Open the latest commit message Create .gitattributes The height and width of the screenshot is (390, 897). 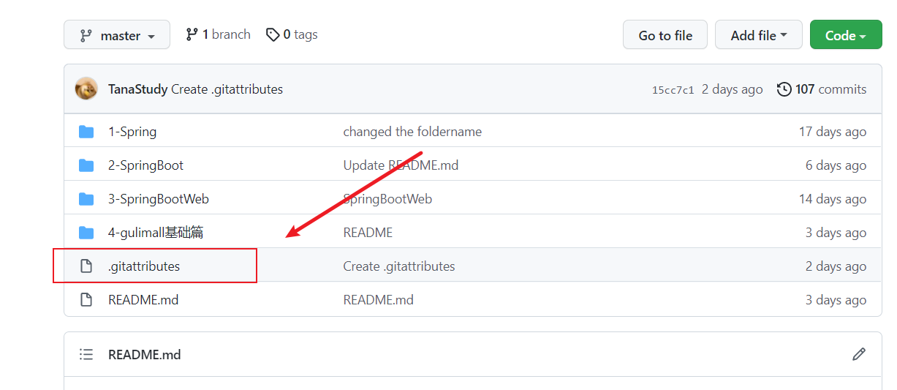coord(227,89)
